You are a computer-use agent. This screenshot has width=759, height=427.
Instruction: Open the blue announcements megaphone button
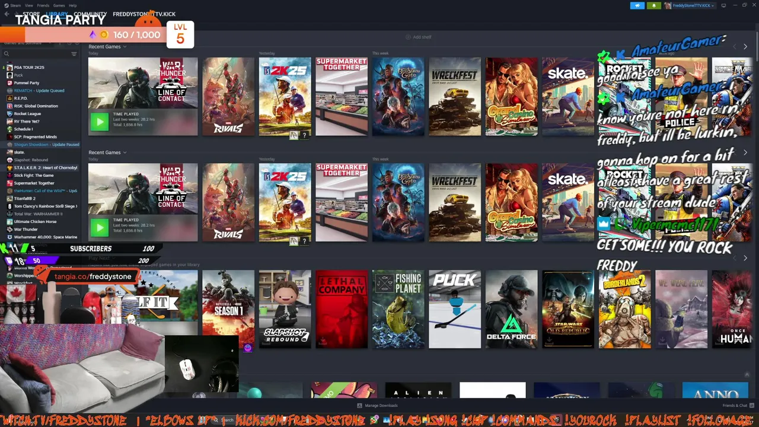(637, 5)
